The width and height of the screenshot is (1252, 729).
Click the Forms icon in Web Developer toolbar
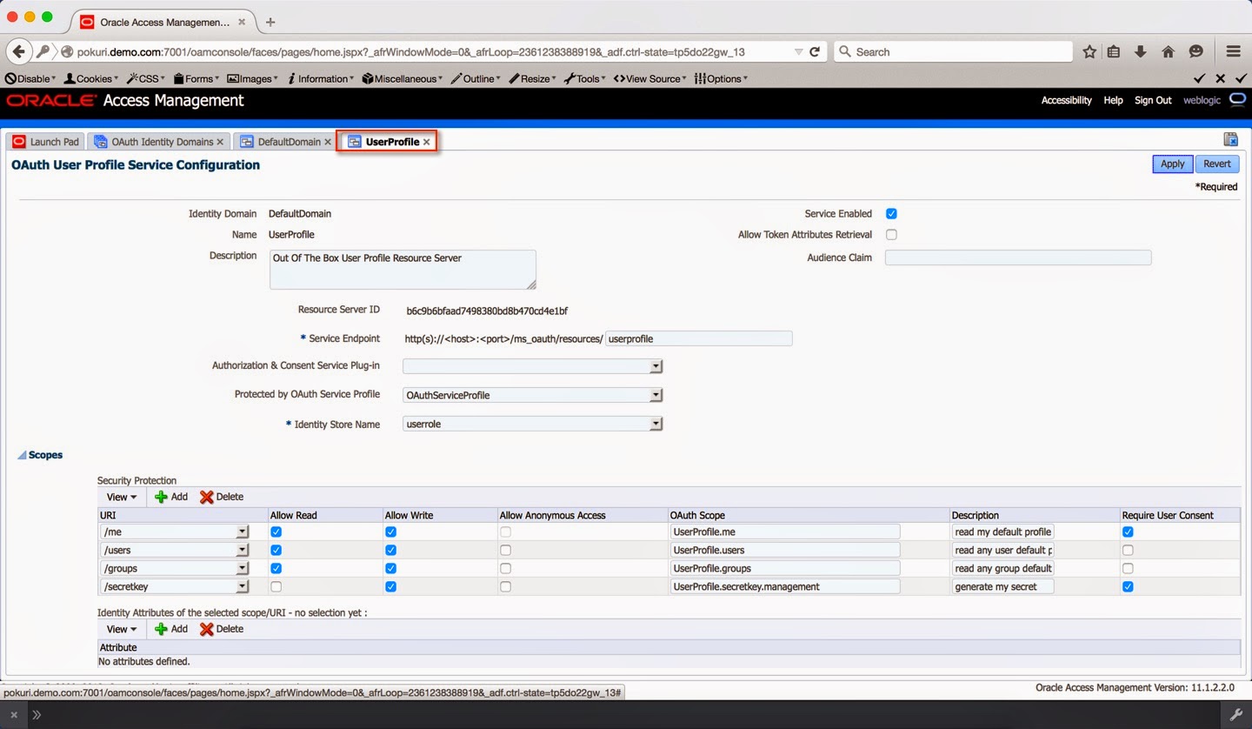[x=179, y=78]
